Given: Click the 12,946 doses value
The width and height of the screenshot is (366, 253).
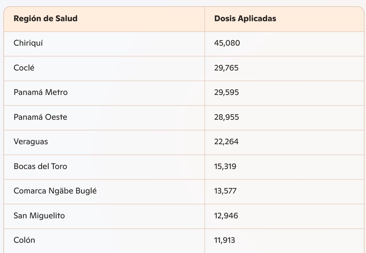Looking at the screenshot, I should [226, 216].
